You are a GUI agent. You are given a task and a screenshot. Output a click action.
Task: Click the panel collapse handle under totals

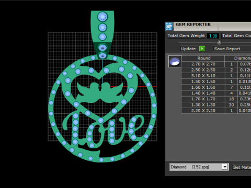[x=219, y=42]
